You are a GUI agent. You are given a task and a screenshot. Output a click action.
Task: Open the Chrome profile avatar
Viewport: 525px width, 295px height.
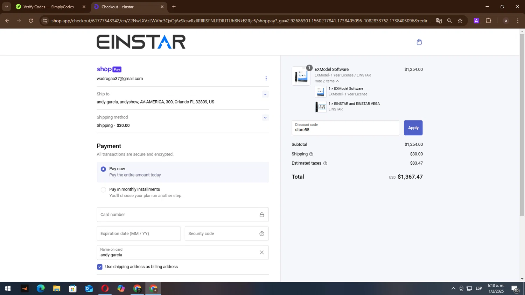click(506, 21)
